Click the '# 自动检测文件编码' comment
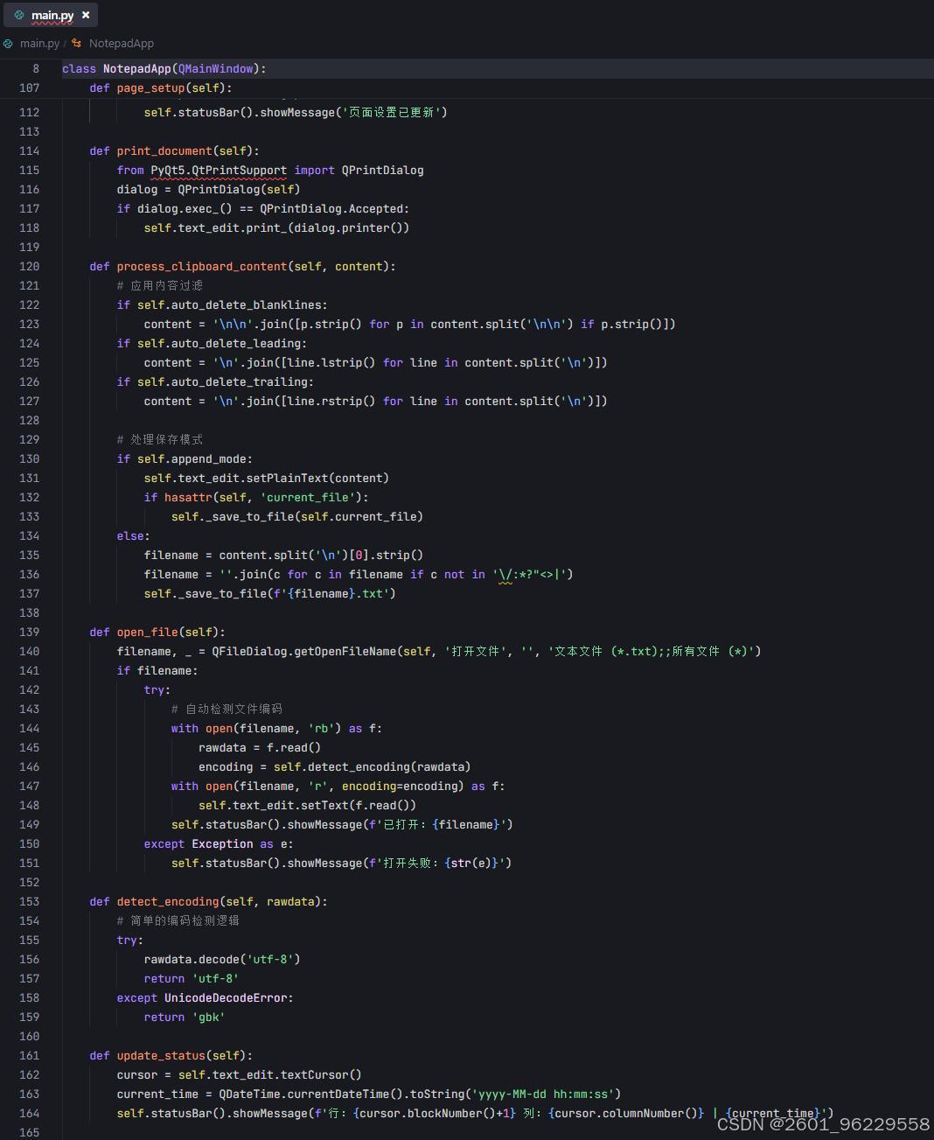This screenshot has width=934, height=1140. (227, 709)
